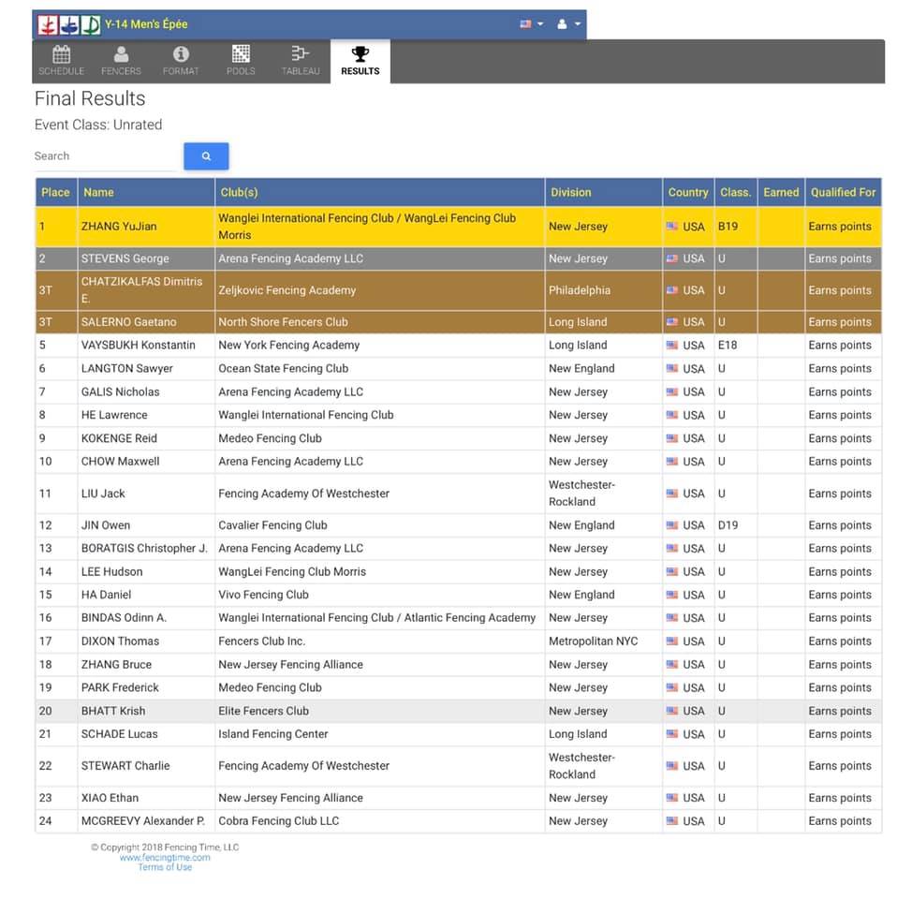Select ZHANG Bruce name cell
The image size is (897, 899).
(146, 665)
